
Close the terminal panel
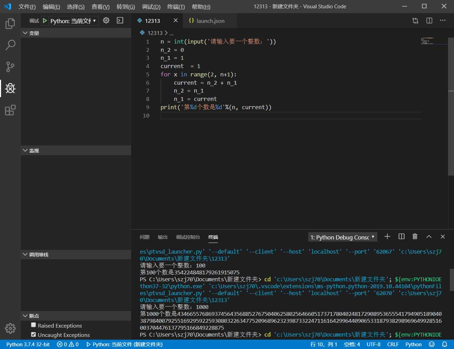[x=443, y=237]
